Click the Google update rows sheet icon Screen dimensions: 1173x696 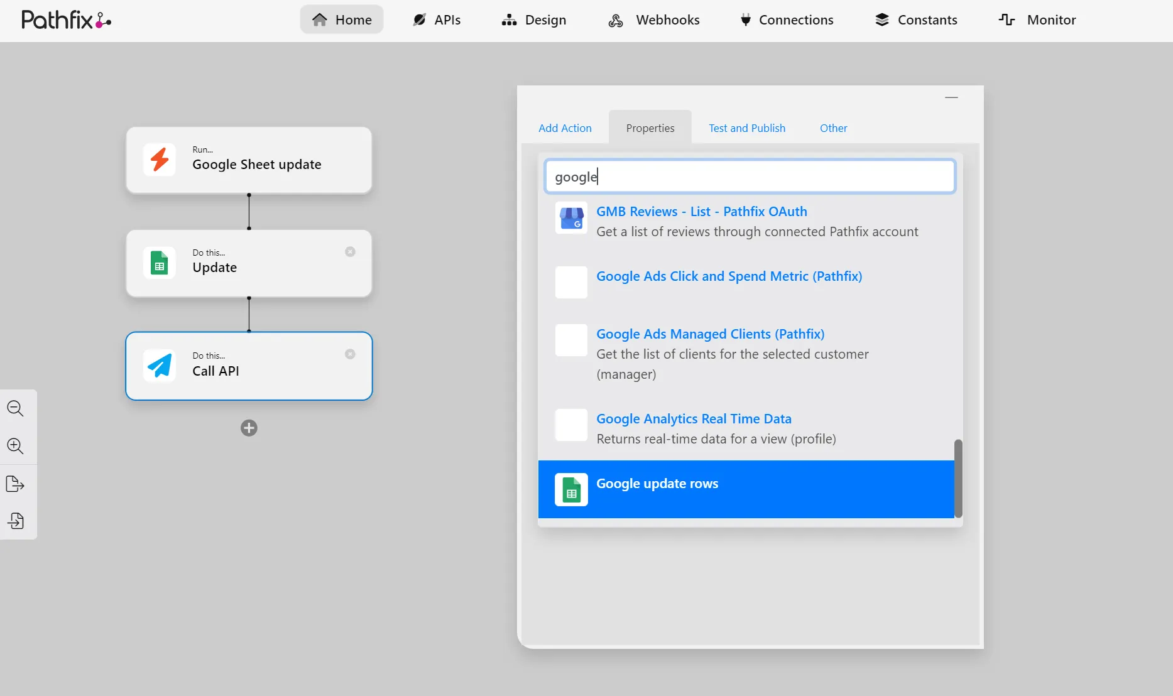tap(571, 489)
